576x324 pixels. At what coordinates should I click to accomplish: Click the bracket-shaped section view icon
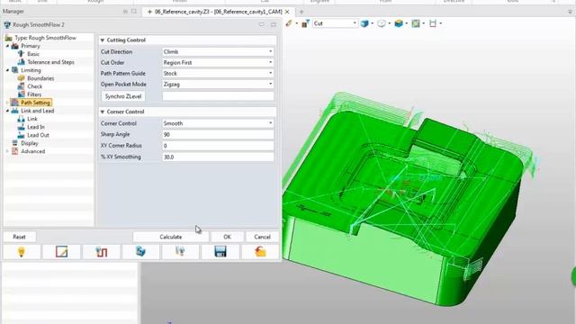(x=433, y=23)
